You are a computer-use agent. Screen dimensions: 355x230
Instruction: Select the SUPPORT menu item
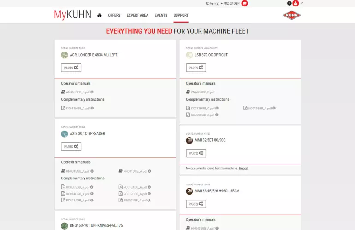click(x=181, y=15)
